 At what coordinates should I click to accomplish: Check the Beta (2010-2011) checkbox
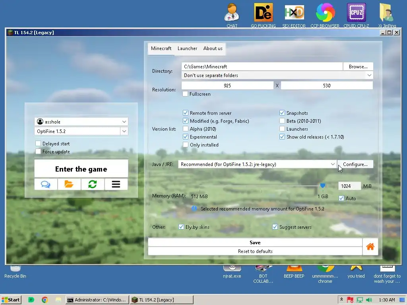coord(282,121)
